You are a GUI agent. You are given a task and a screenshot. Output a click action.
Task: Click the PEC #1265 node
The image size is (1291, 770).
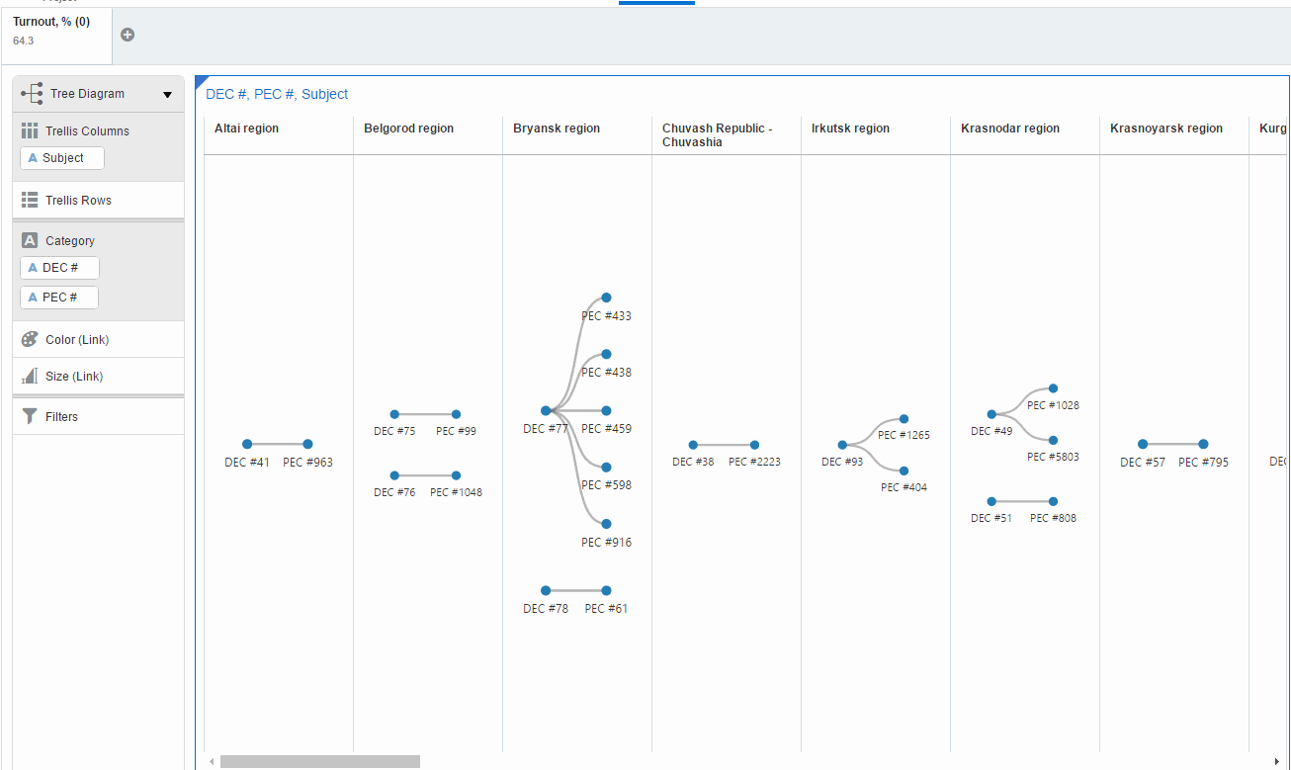(904, 419)
